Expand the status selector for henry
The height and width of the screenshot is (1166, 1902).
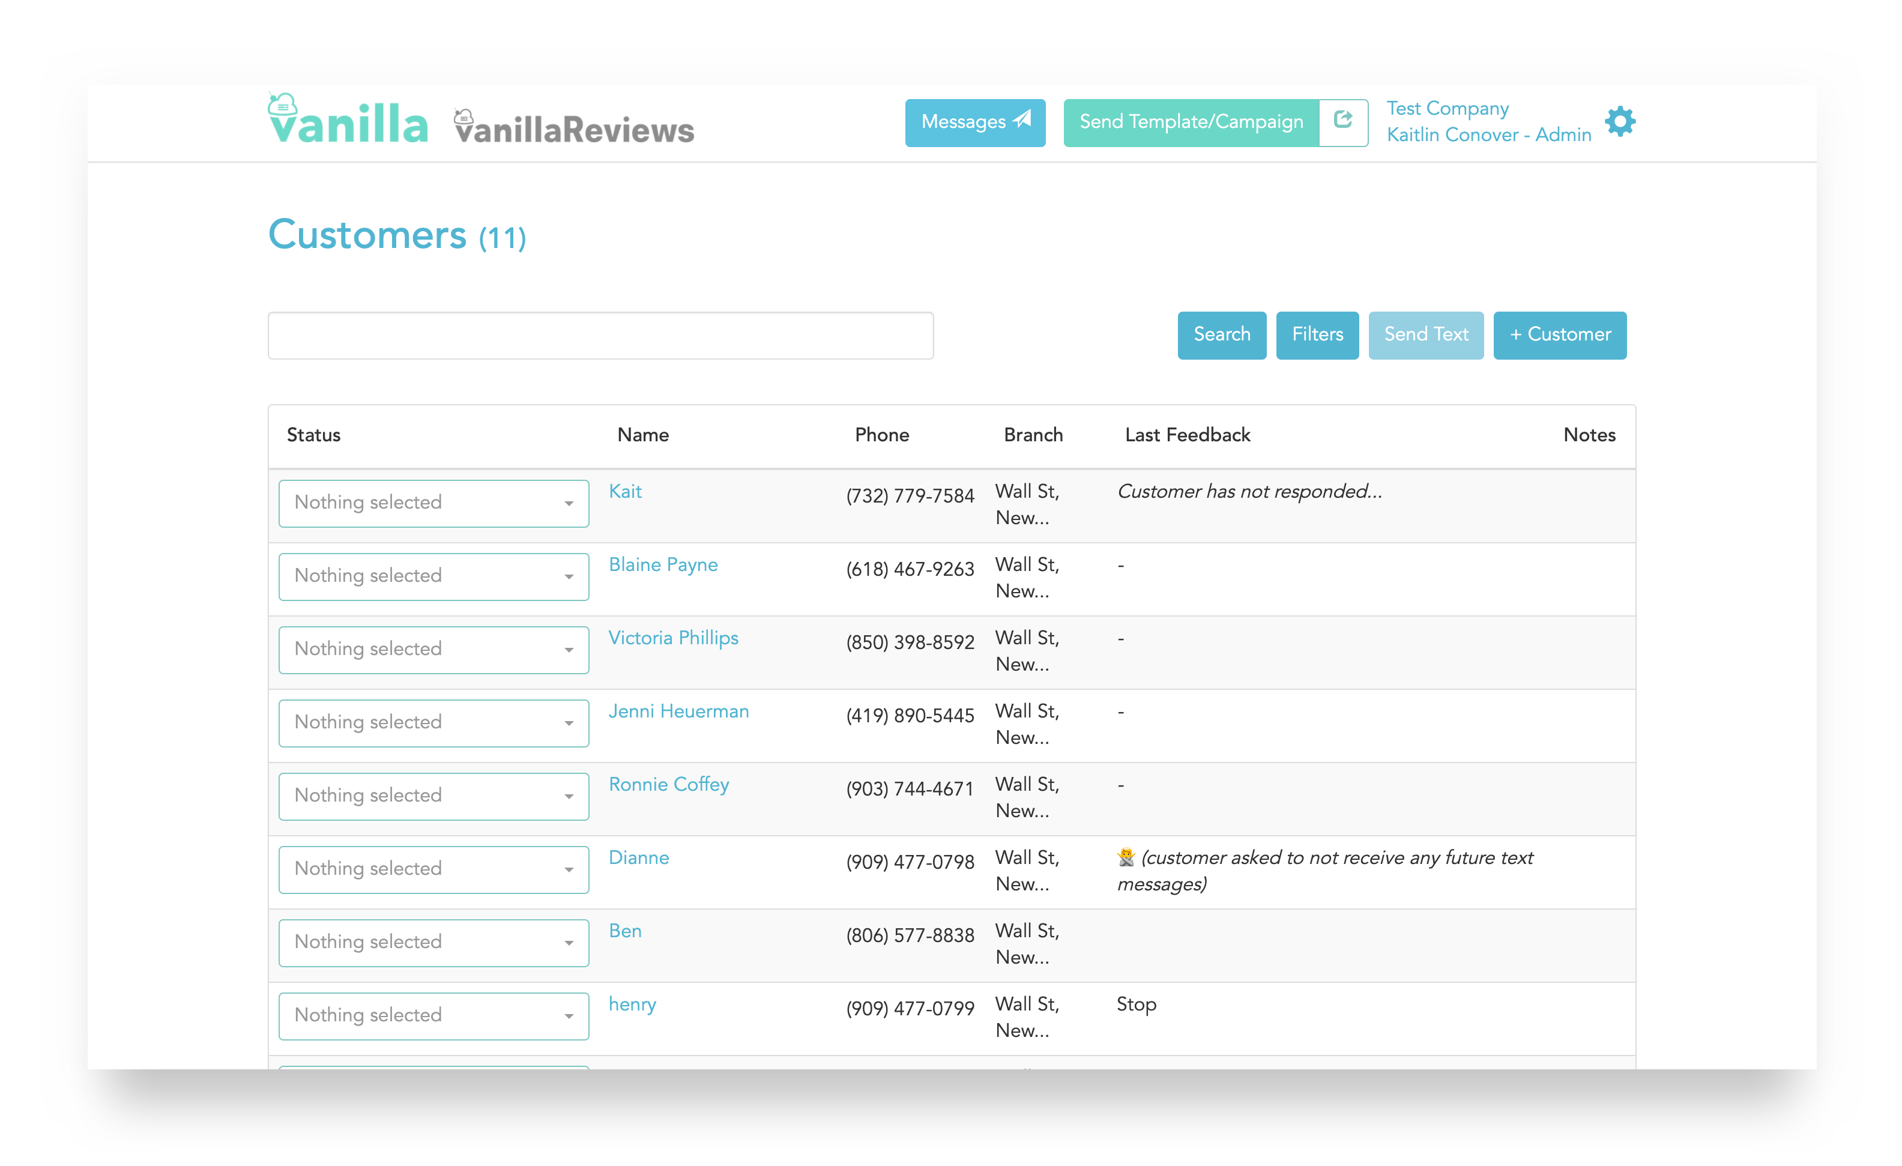pos(433,1015)
